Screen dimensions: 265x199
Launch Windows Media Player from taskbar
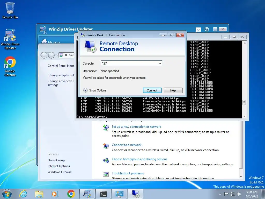55,194
